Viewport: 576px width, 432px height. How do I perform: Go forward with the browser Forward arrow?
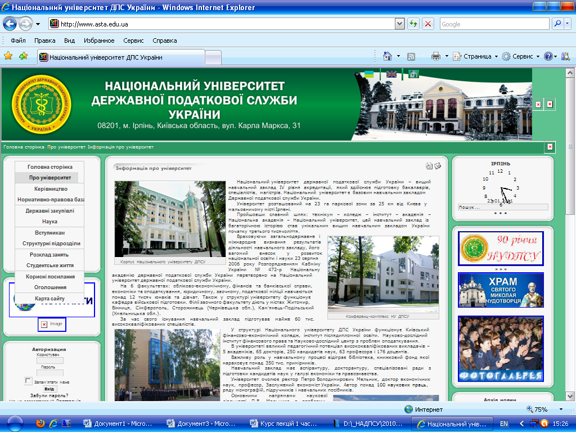25,24
